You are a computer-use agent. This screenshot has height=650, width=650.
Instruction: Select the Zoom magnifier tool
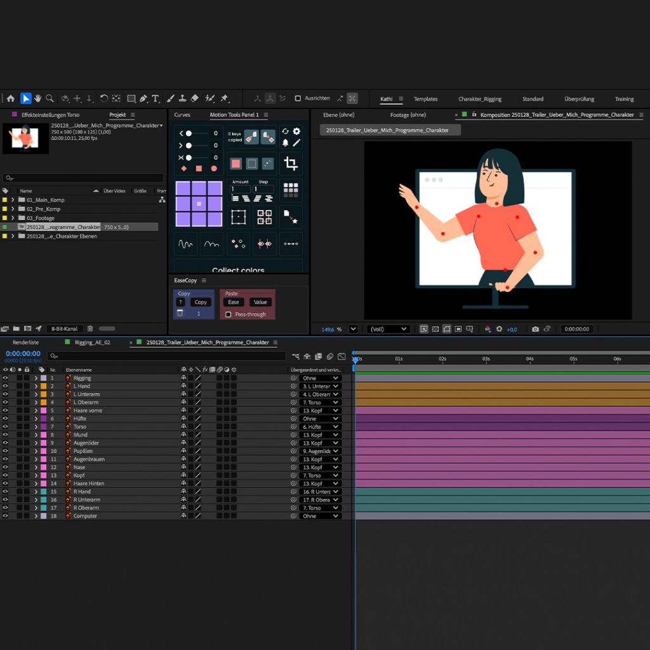(50, 98)
